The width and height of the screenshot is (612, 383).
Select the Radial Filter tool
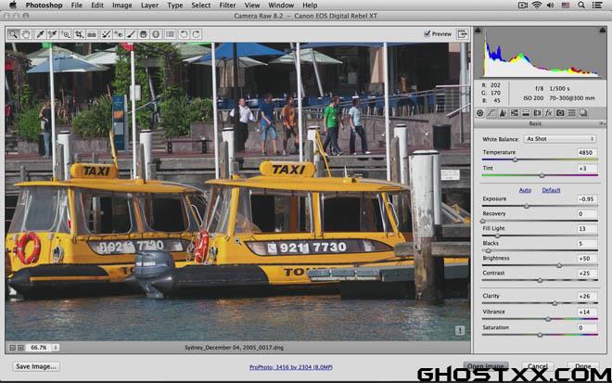coord(156,34)
